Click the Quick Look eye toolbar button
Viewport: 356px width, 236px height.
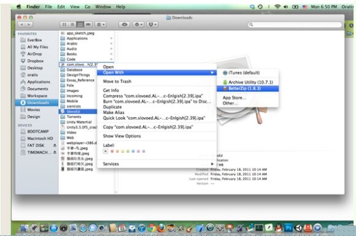point(125,25)
